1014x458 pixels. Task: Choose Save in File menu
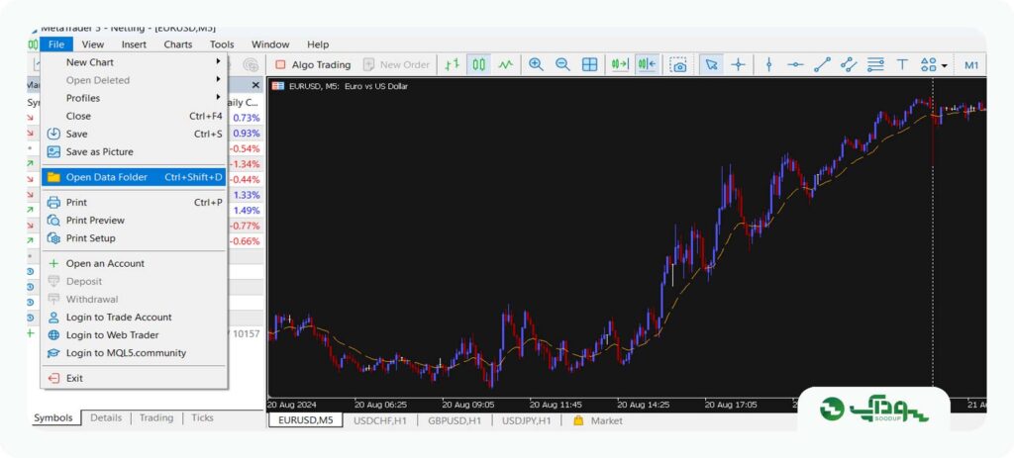click(x=134, y=134)
